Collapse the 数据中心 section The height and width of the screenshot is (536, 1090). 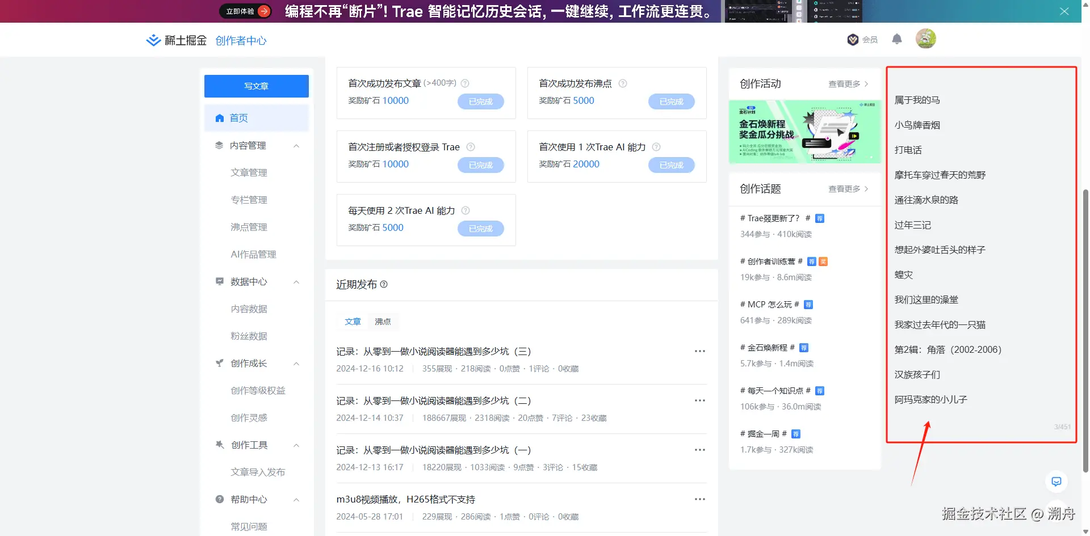(x=296, y=282)
